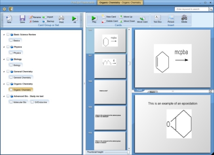214x155 pixels.
Task: Click the Basic Science Review group cube icon
Action: (12, 34)
